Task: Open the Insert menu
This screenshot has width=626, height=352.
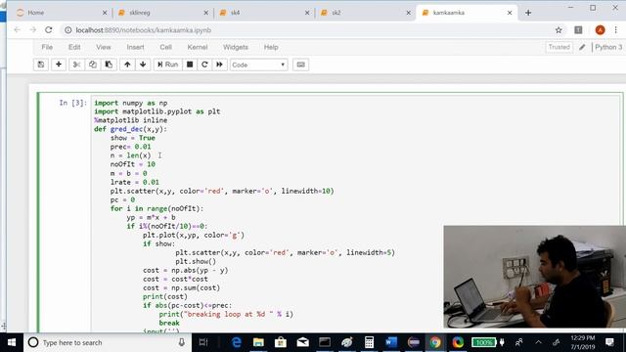Action: [x=135, y=47]
